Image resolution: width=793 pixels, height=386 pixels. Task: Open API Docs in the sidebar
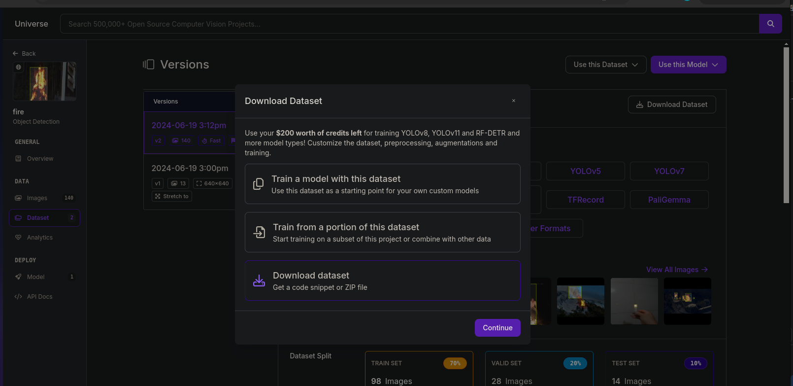point(44,297)
